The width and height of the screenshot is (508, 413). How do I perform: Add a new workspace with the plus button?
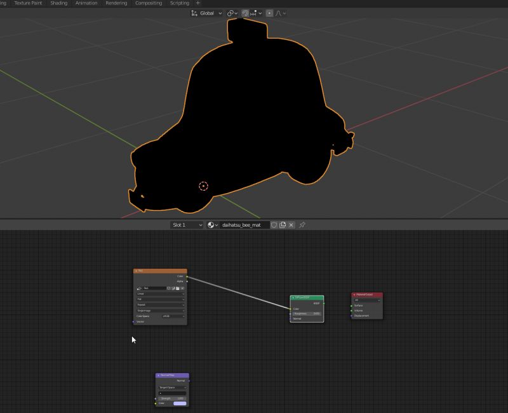197,3
